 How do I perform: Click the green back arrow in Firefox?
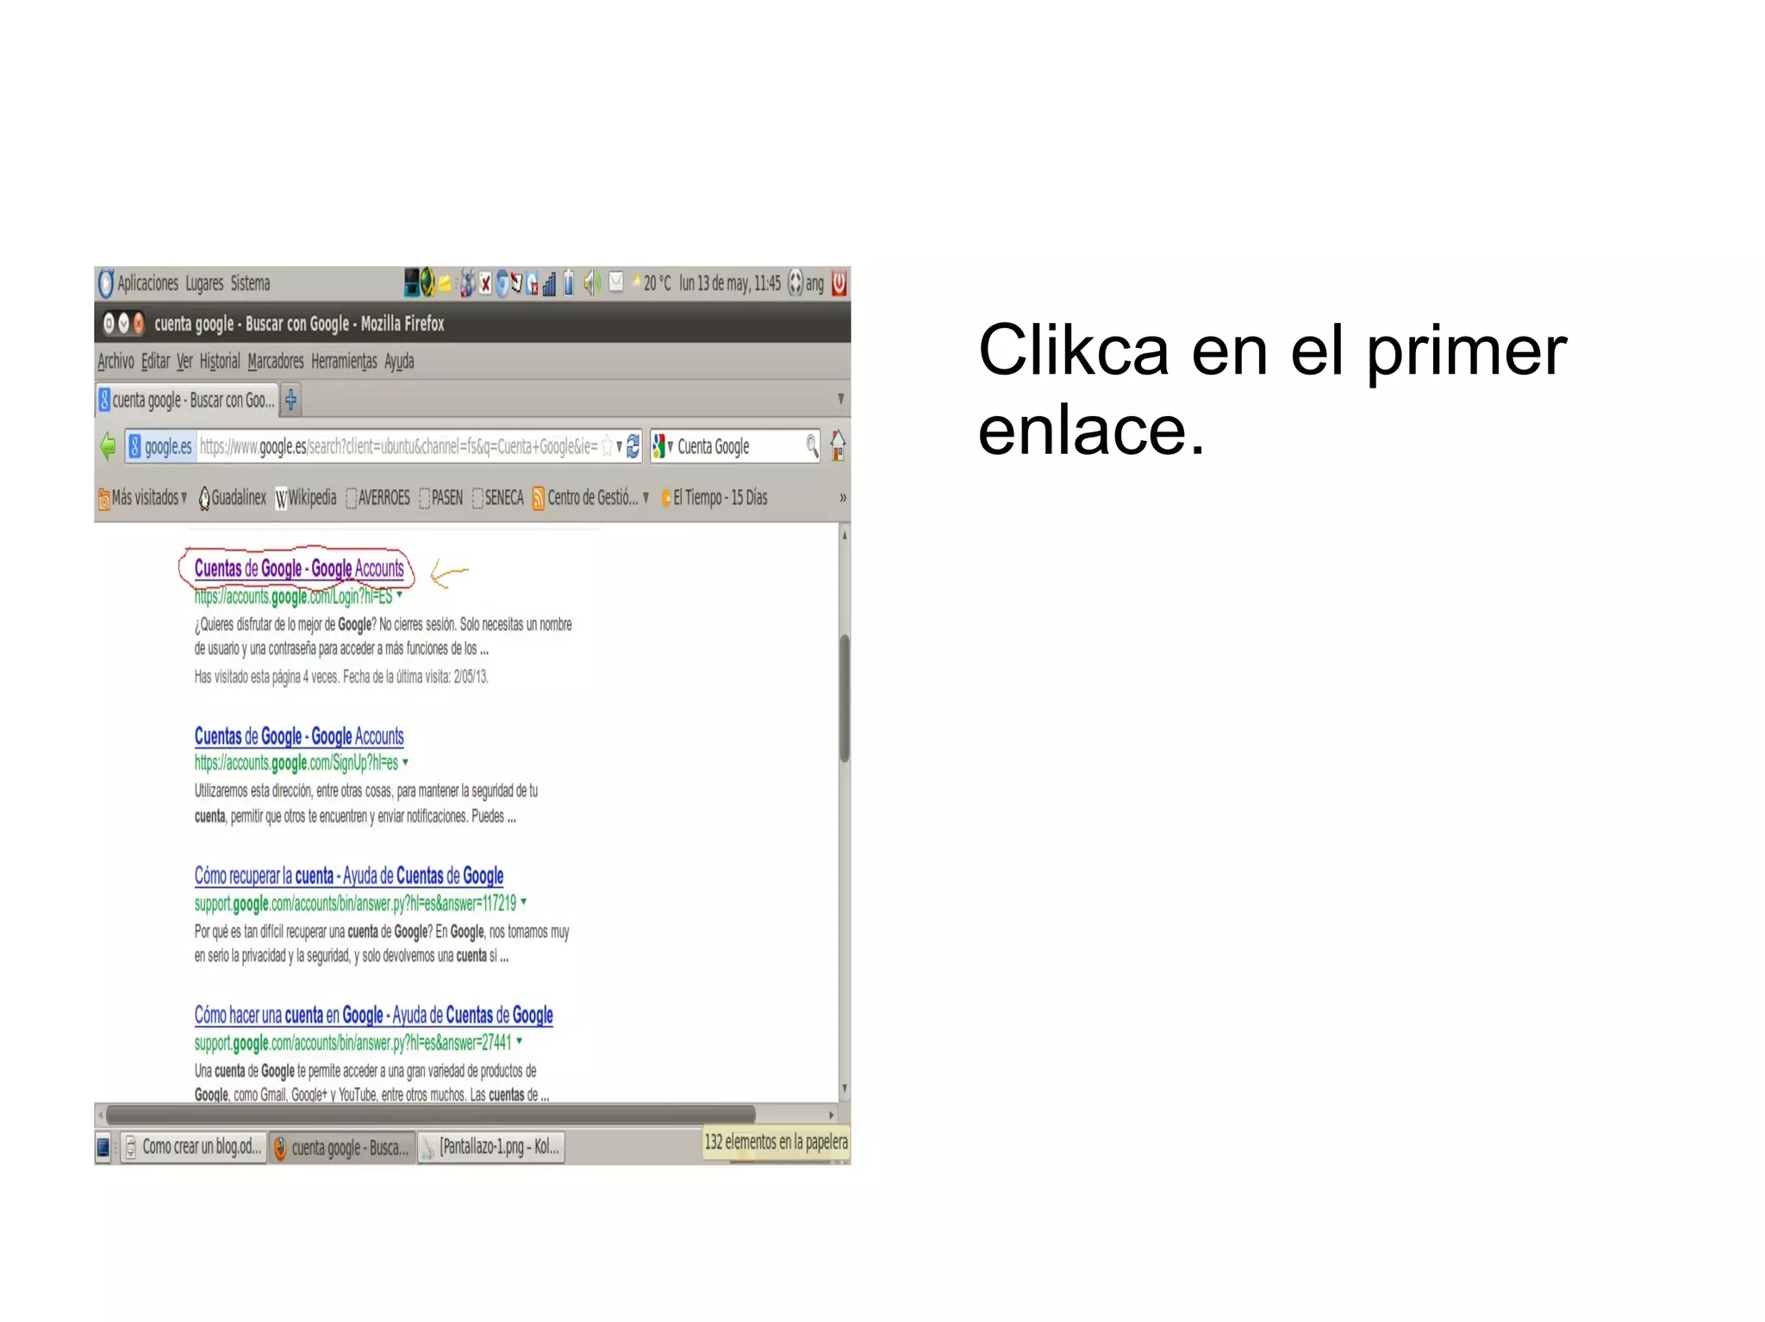point(108,446)
